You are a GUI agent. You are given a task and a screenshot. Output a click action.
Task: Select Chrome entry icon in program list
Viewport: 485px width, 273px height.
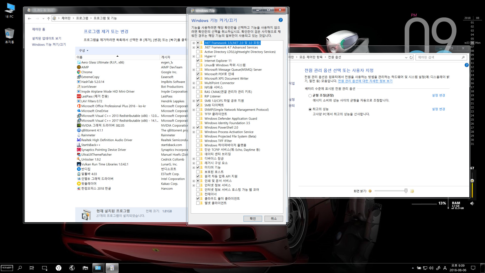point(79,72)
